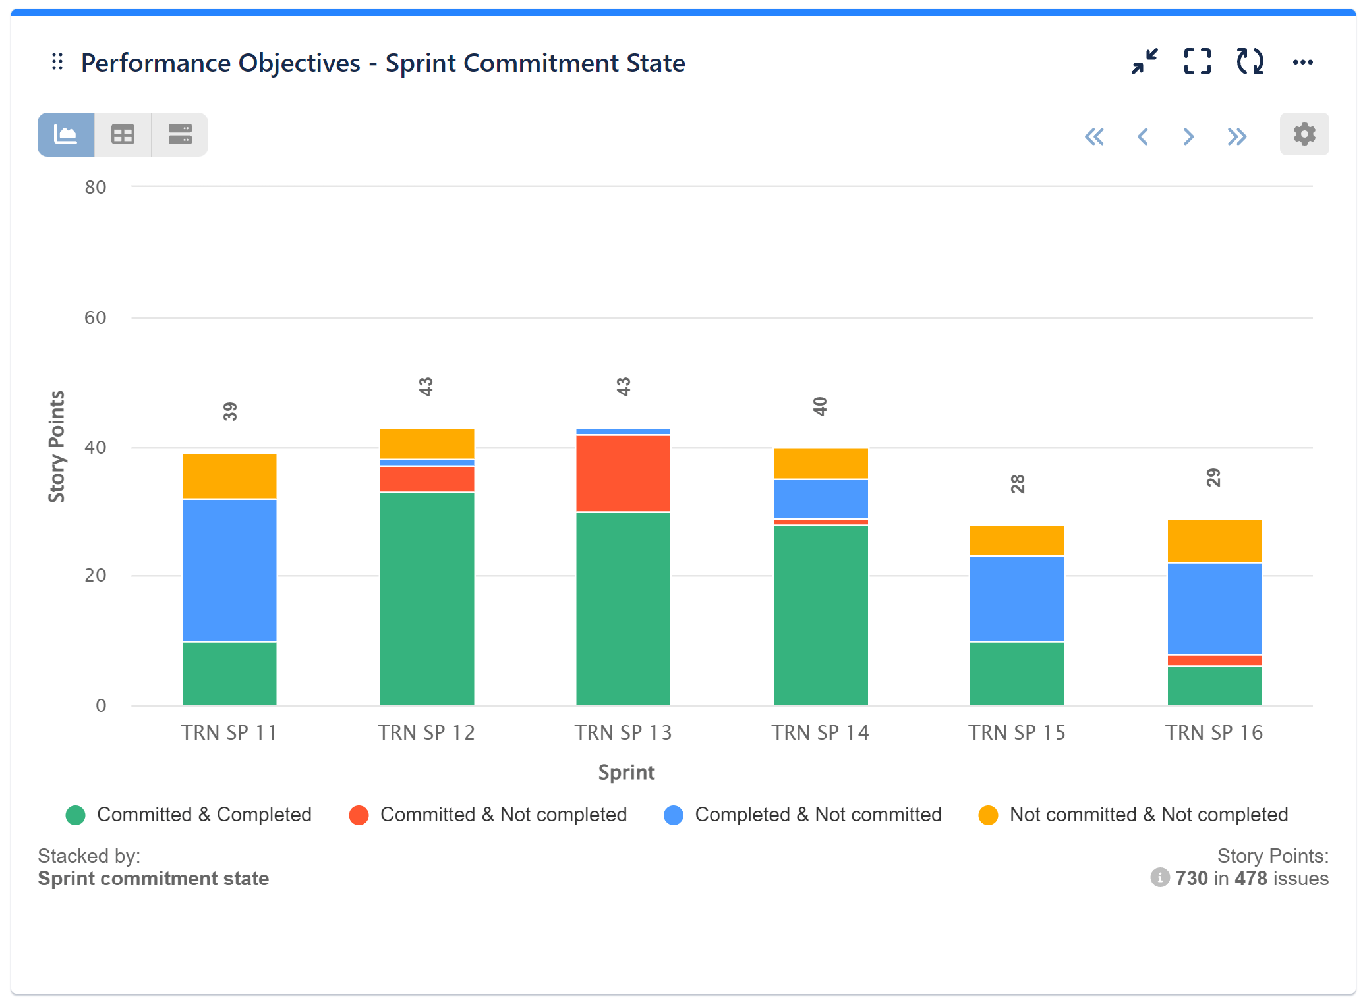
Task: Open the gadget settings gear
Action: pos(1304,134)
